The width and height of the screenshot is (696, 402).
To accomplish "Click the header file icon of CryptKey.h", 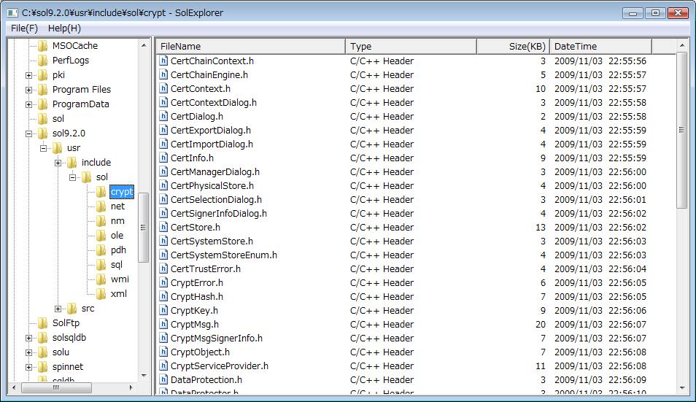I will (x=164, y=311).
